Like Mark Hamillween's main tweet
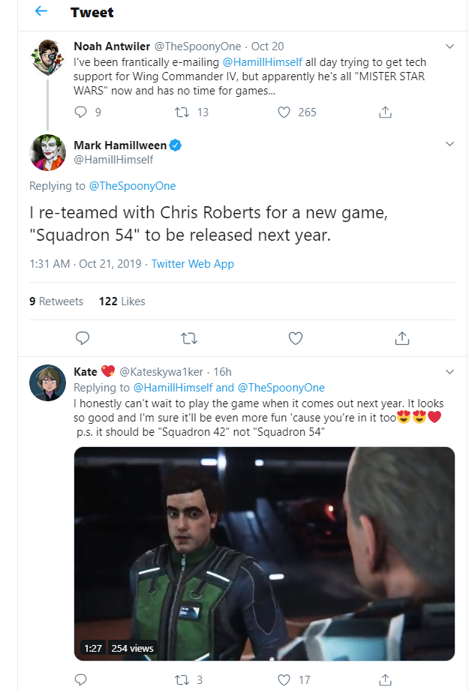Screen dimensions: 475x690 296,338
